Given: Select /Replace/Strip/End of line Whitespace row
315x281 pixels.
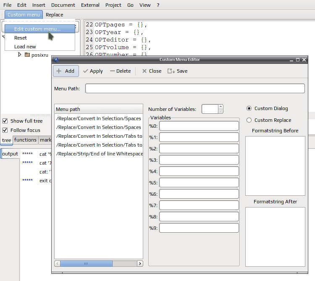Looking at the screenshot, I should click(99, 154).
